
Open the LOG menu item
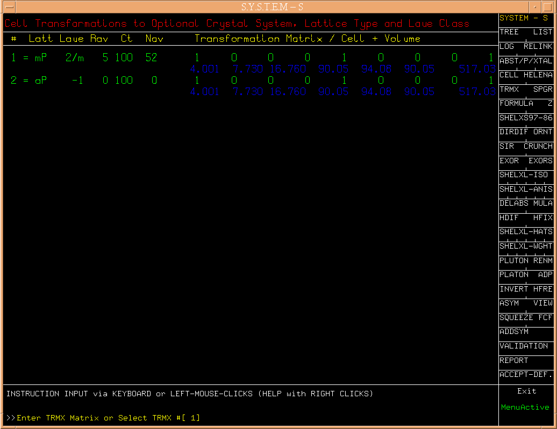[x=507, y=47]
